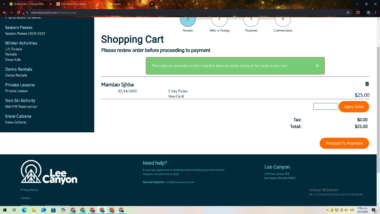Viewport: 380px width, 214px height.
Task: Click the page vertical scrollbar
Action: click(x=378, y=110)
